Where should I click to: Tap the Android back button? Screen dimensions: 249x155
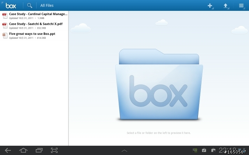[x=8, y=150]
